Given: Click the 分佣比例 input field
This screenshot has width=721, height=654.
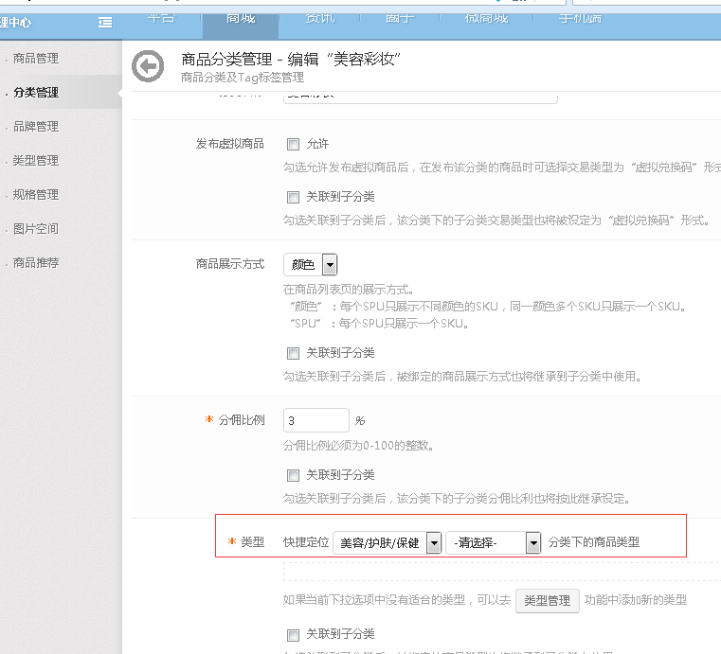Looking at the screenshot, I should pyautogui.click(x=316, y=420).
